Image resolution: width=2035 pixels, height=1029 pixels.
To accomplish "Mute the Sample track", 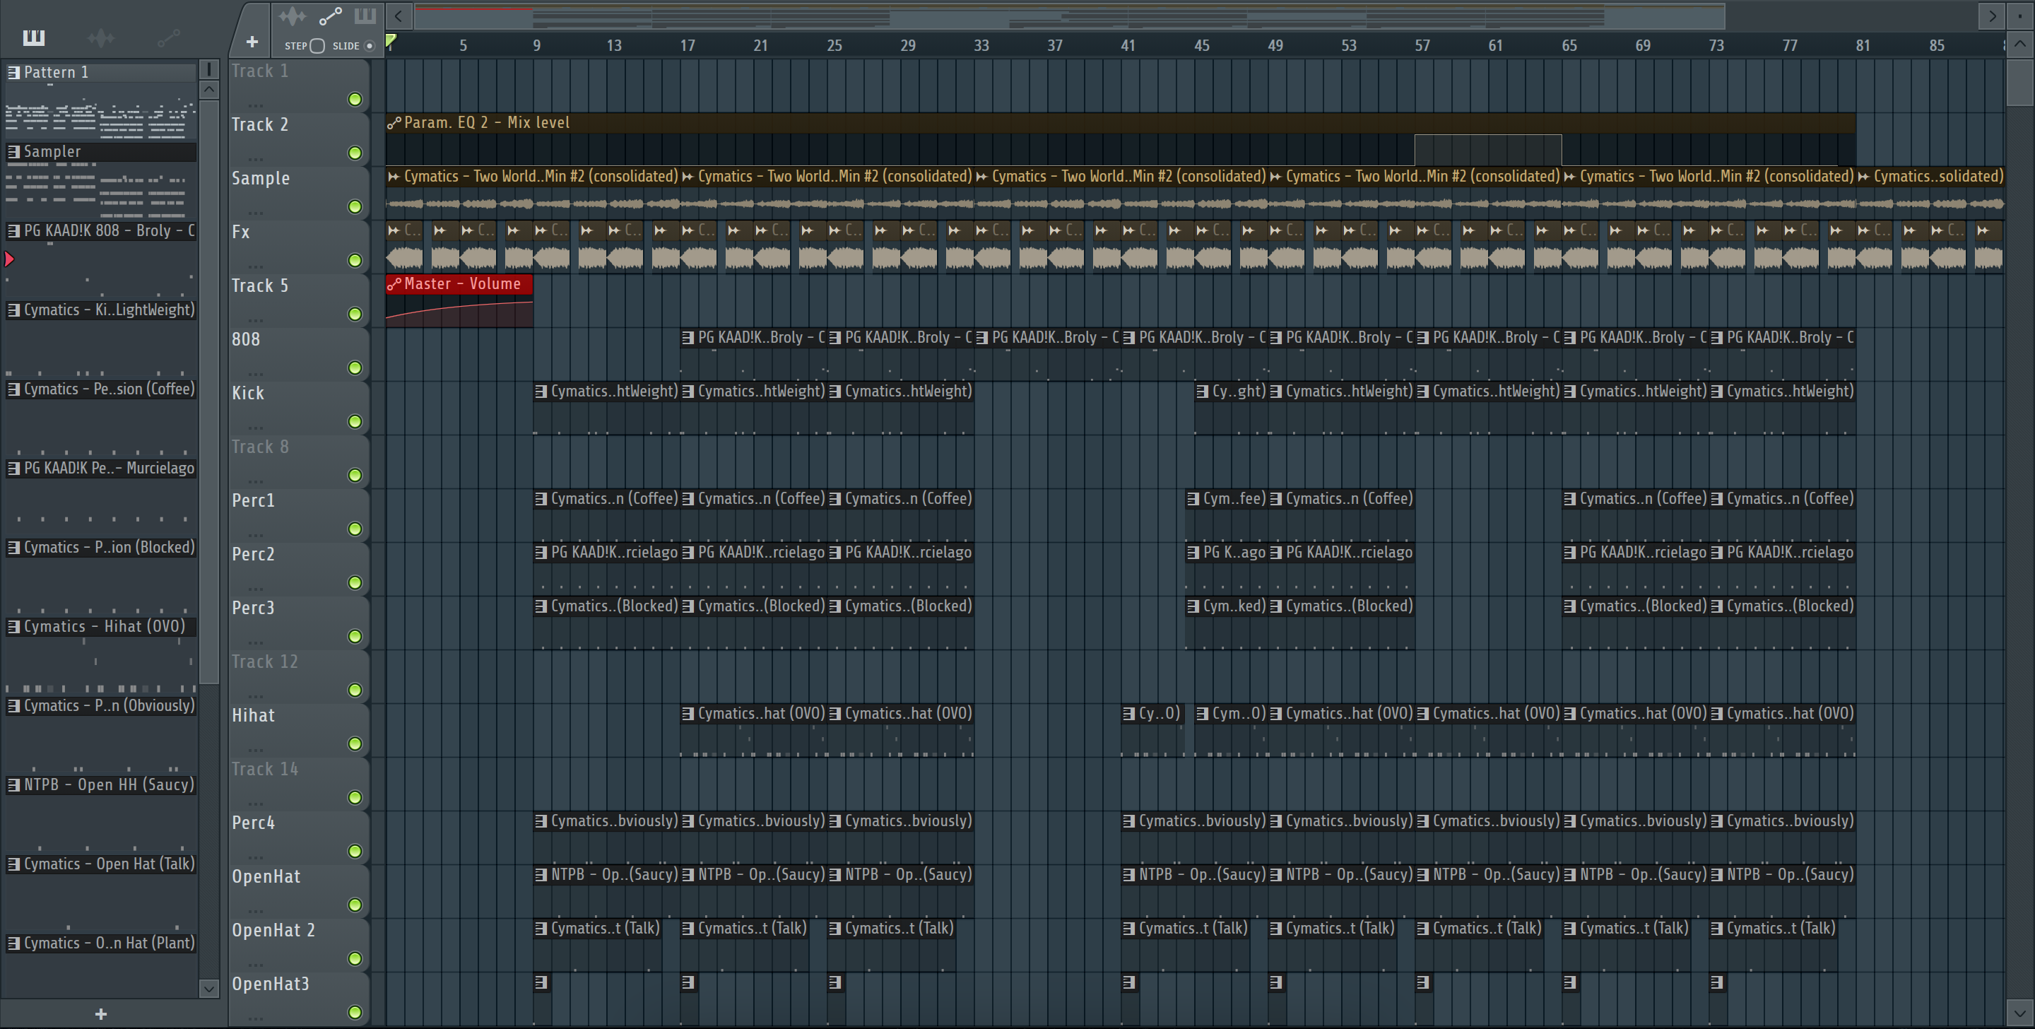I will tap(355, 207).
